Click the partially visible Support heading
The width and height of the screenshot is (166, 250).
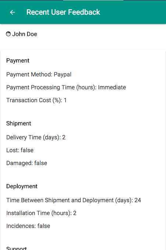pos(17,248)
